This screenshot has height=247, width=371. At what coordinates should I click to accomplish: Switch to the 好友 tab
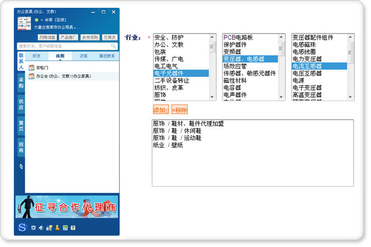(37, 56)
